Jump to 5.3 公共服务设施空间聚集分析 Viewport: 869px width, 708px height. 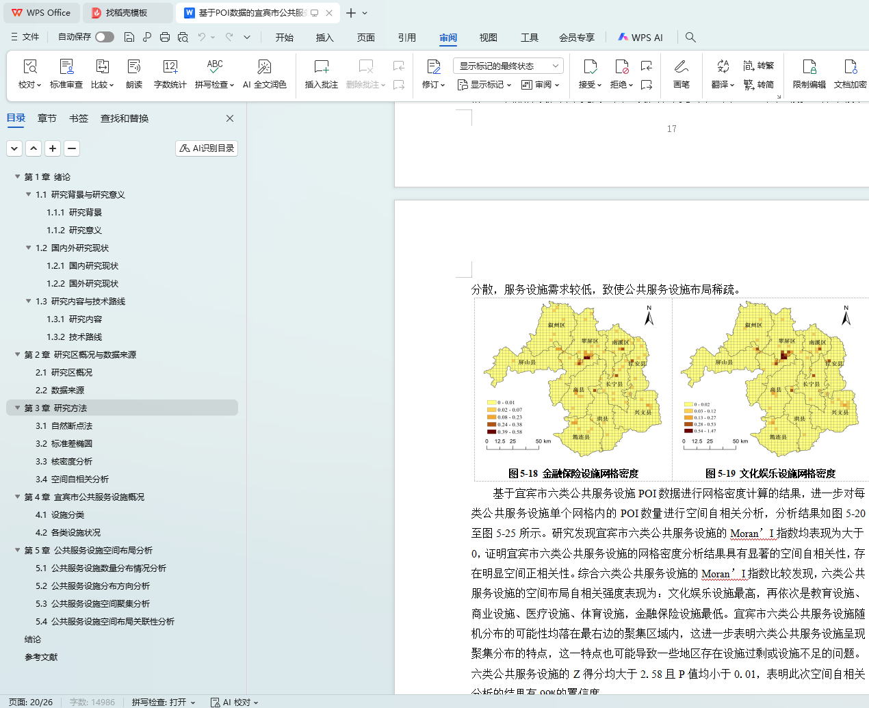[x=93, y=603]
